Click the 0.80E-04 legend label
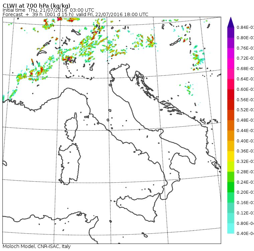This screenshot has height=251, width=254. 245,224
